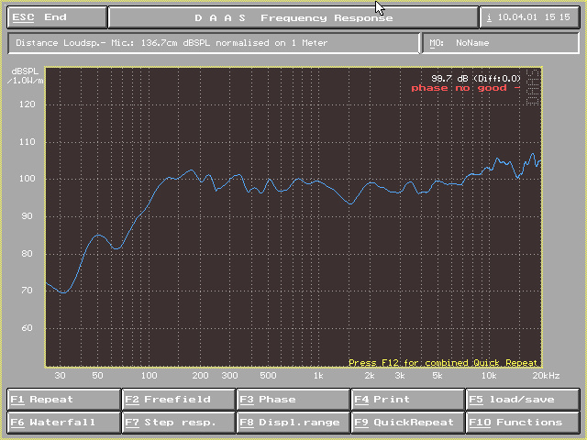Click the date and time info field
The image size is (587, 440).
coord(530,17)
